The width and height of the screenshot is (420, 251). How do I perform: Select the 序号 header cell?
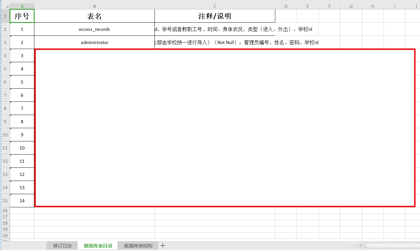22,16
